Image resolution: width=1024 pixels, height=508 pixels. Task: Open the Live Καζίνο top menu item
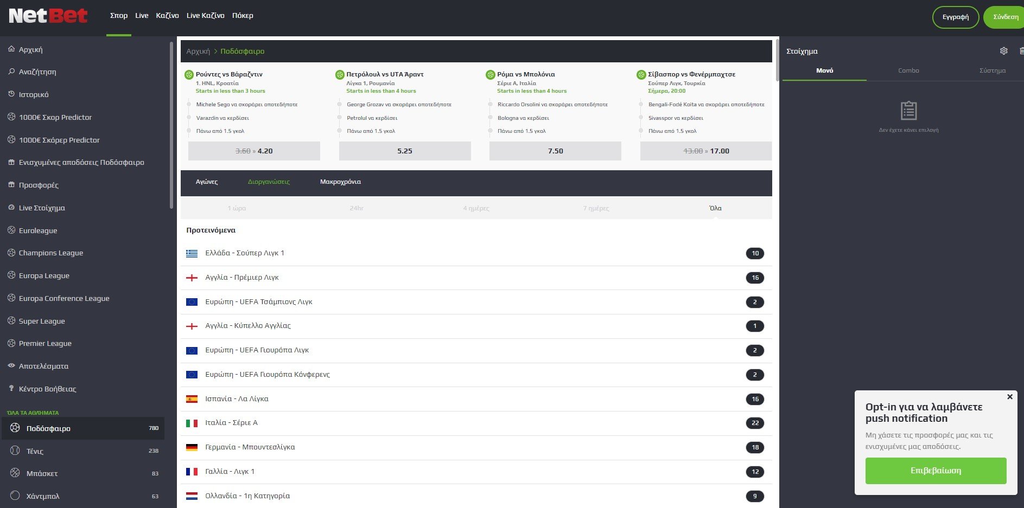(x=205, y=16)
